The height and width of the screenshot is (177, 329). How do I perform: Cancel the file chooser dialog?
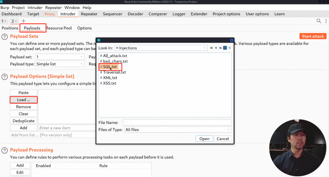[223, 139]
